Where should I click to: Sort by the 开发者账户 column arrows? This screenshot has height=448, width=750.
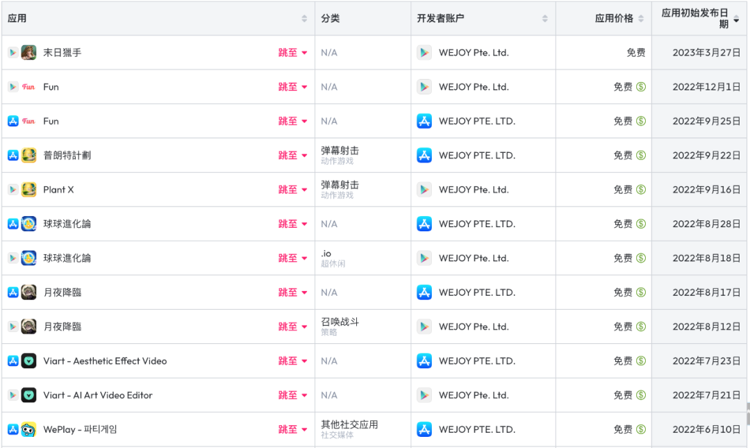pos(545,19)
